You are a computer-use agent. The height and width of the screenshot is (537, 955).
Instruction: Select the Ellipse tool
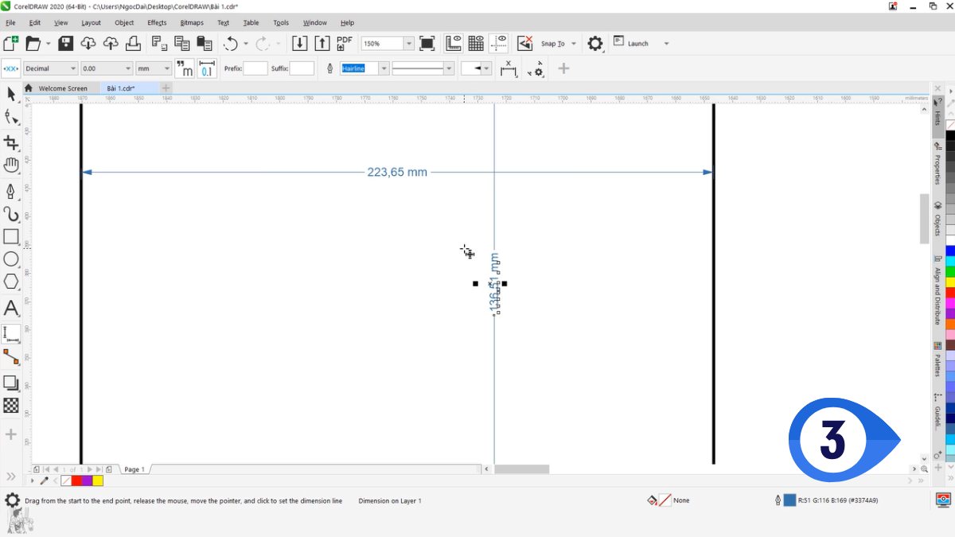click(x=11, y=259)
